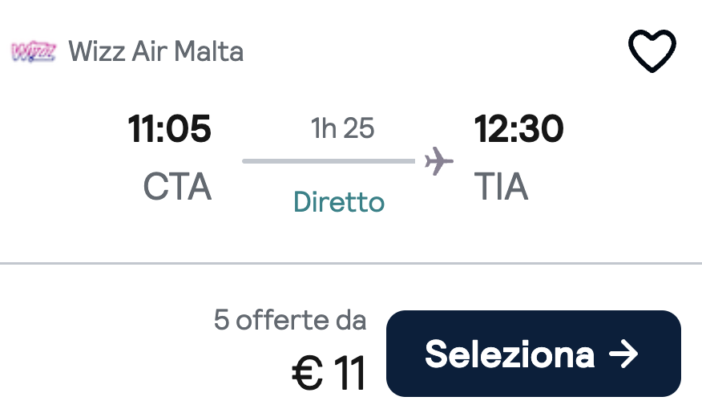Click the word Malta in airline name
The image size is (702, 417).
pos(208,51)
